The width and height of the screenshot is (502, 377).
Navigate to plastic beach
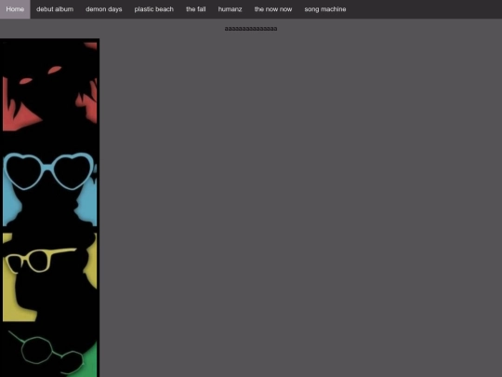point(154,9)
